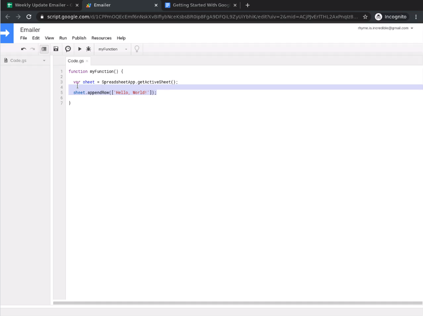Image resolution: width=423 pixels, height=316 pixels.
Task: Click the Emailer project title
Action: [30, 30]
